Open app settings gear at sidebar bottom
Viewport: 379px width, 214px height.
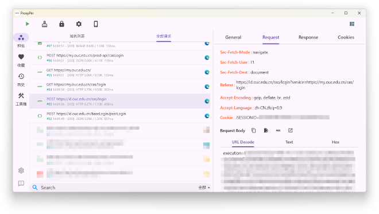21,170
